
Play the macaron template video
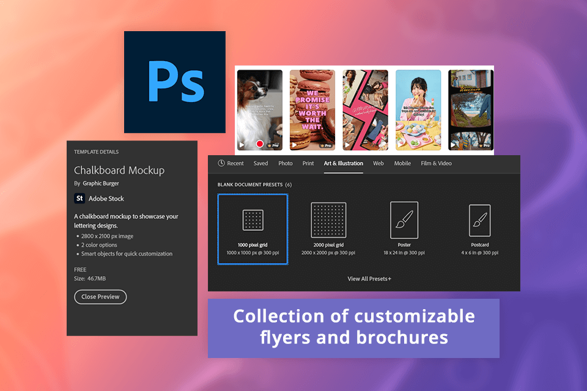[294, 144]
